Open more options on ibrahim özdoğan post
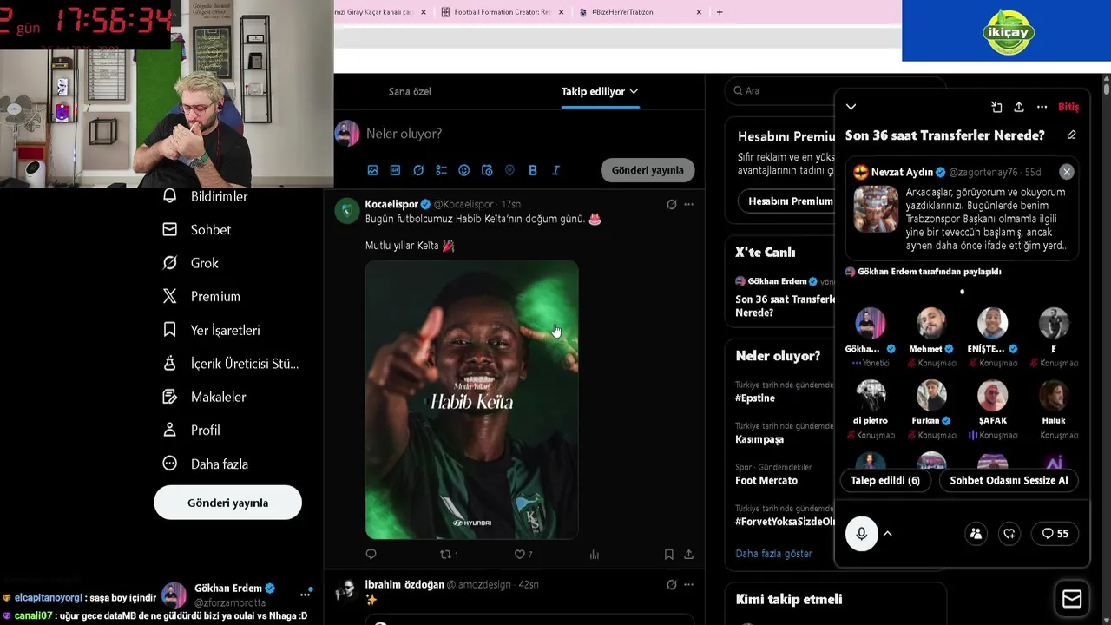1111x625 pixels. point(689,584)
